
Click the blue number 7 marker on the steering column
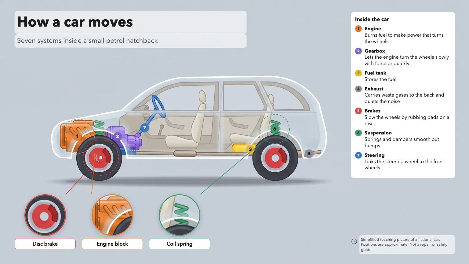tap(145, 128)
